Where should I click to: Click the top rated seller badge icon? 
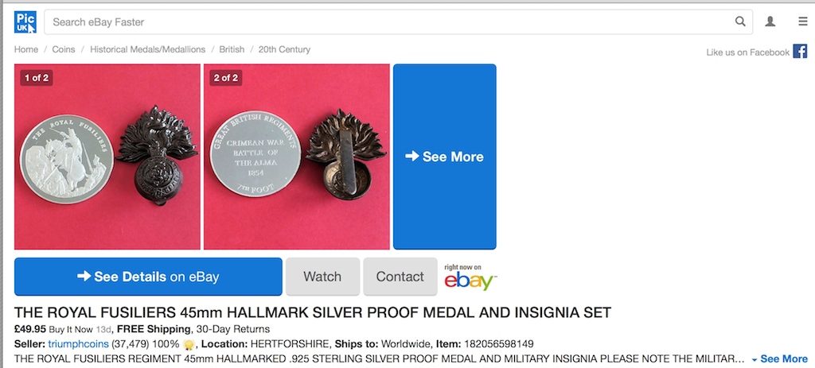point(189,344)
